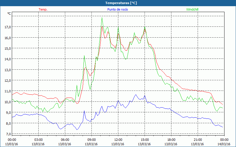Viewport: 236px width, 147px height.
Task: Click the 16,0 y-axis value
Action: [8, 38]
